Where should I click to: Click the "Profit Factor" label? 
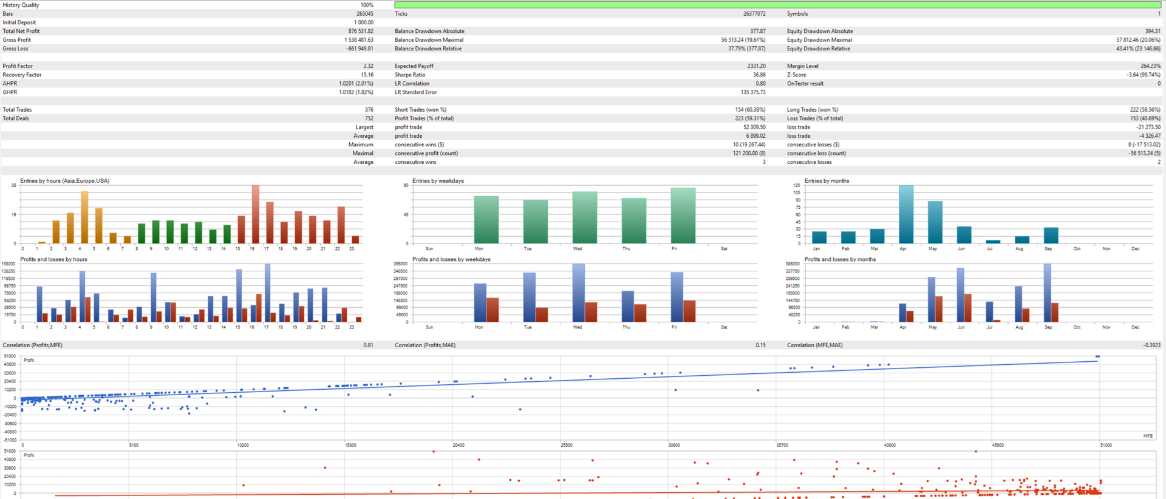click(x=18, y=66)
